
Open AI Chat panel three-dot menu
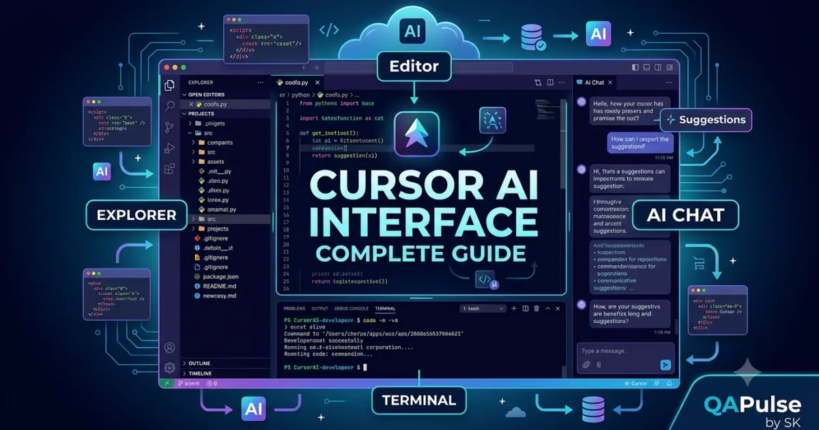[x=669, y=83]
